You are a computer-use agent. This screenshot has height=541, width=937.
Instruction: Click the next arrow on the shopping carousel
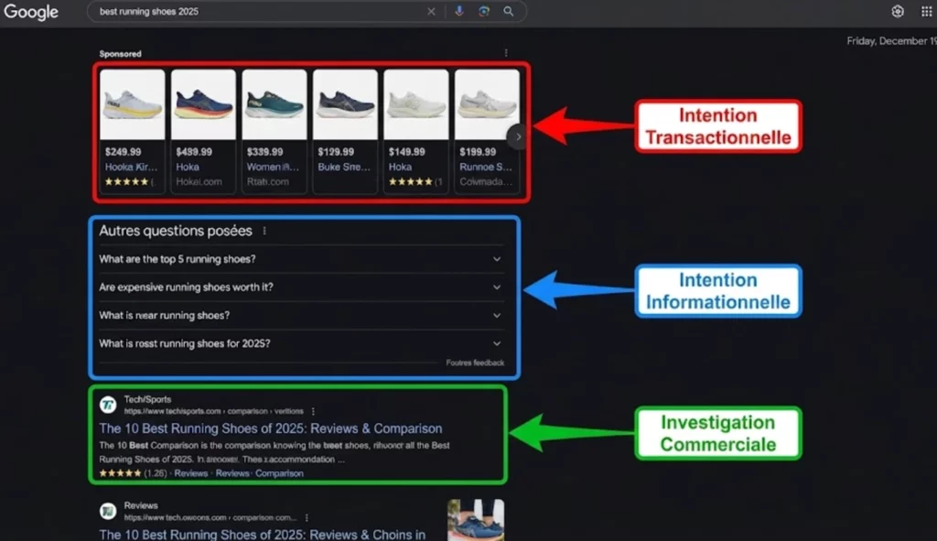coord(517,135)
